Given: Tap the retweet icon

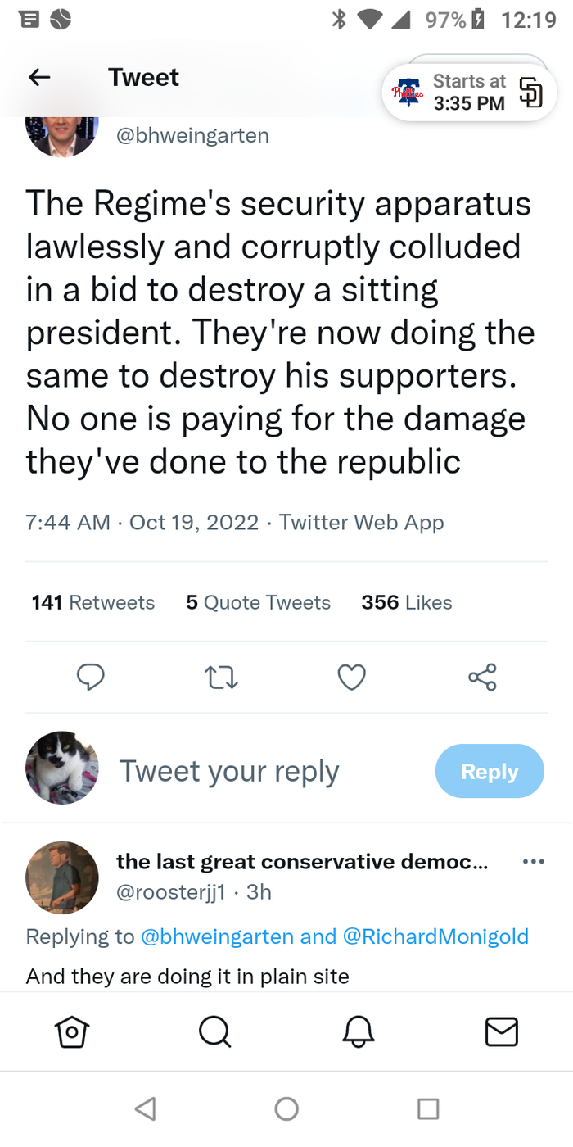Looking at the screenshot, I should click(x=220, y=677).
